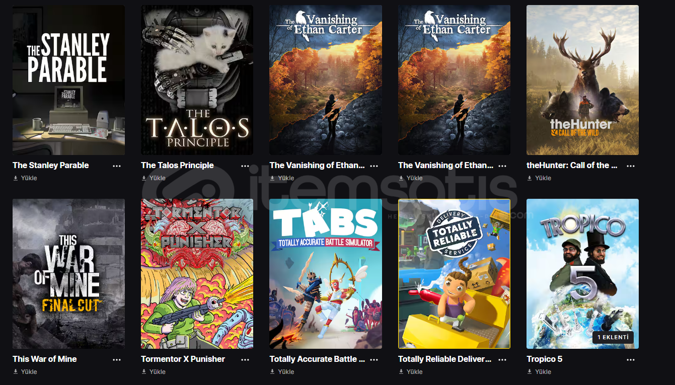675x385 pixels.
Task: Open The Stanley Parable cover art
Action: tap(68, 80)
